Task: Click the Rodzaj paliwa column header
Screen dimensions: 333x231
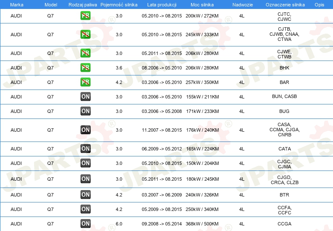Action: [82, 4]
